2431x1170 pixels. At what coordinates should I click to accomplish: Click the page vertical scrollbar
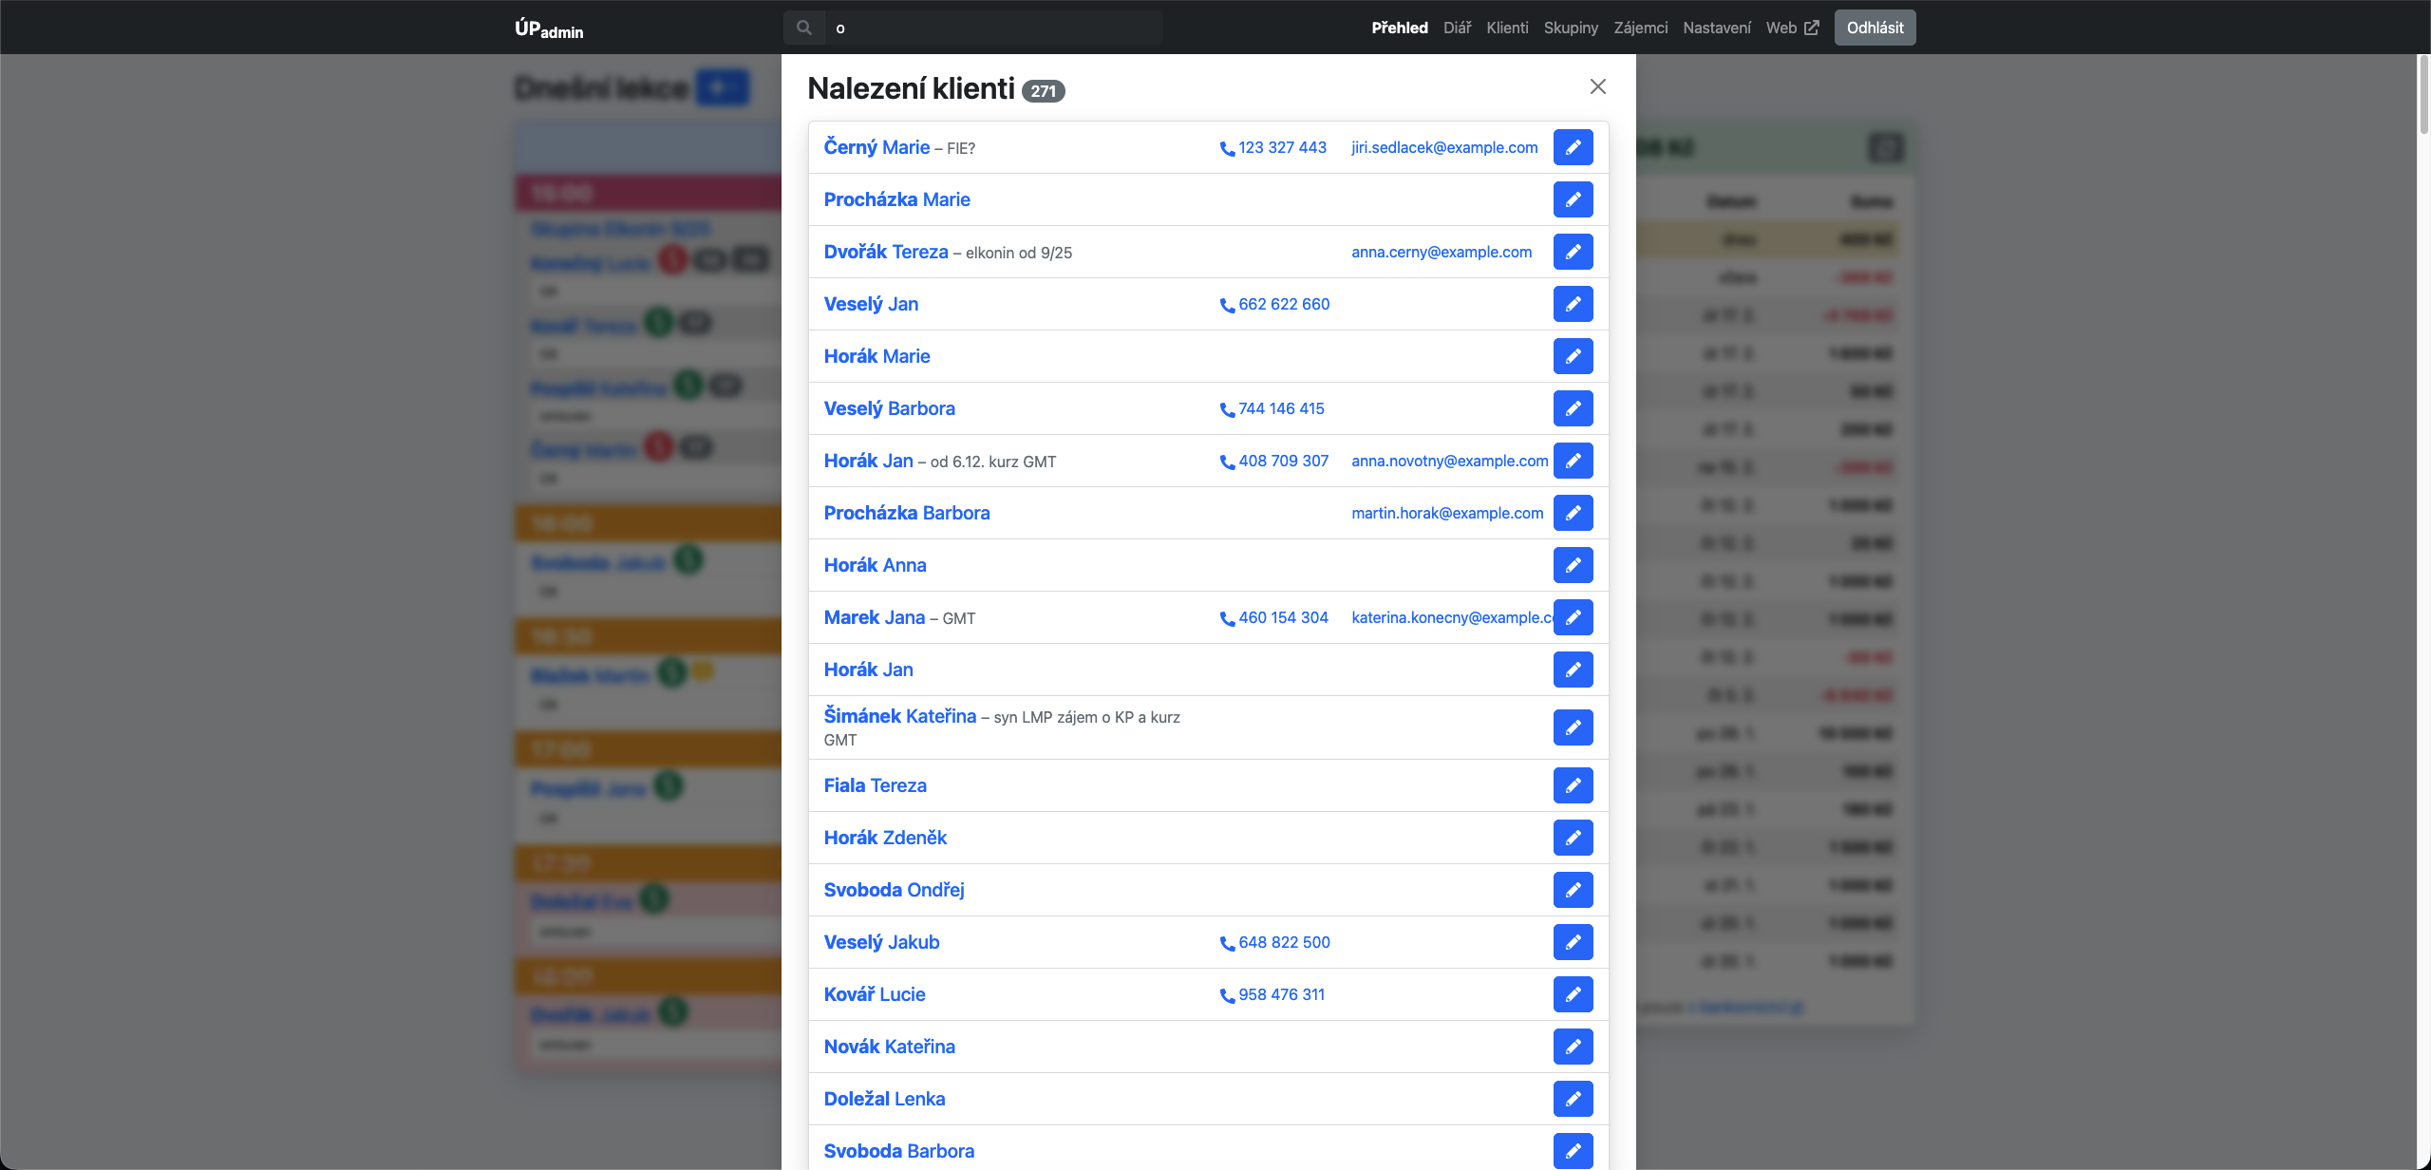(2422, 95)
